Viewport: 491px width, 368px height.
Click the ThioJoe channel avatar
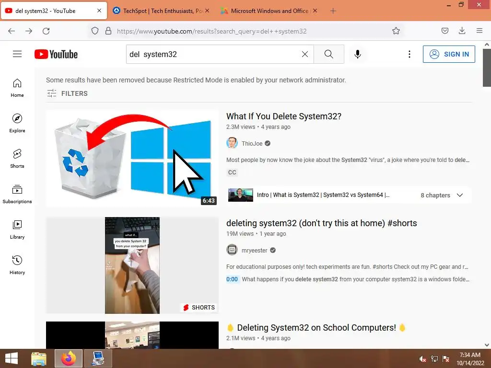point(232,143)
